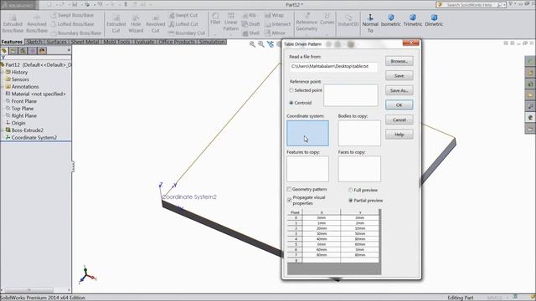Open the Surfaces tab
This screenshot has width=536, height=301.
coord(56,42)
